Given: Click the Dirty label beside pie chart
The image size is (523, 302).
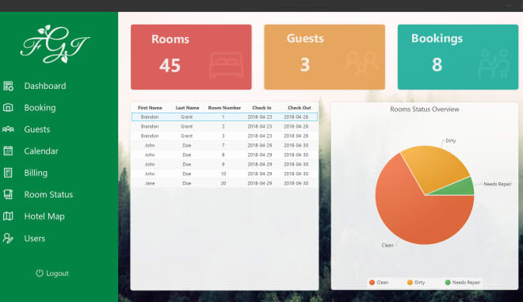Looking at the screenshot, I should click(x=450, y=141).
